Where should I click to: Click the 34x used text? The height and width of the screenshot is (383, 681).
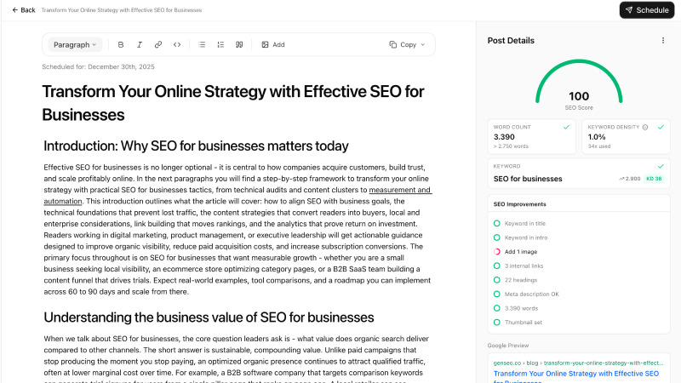(x=599, y=146)
